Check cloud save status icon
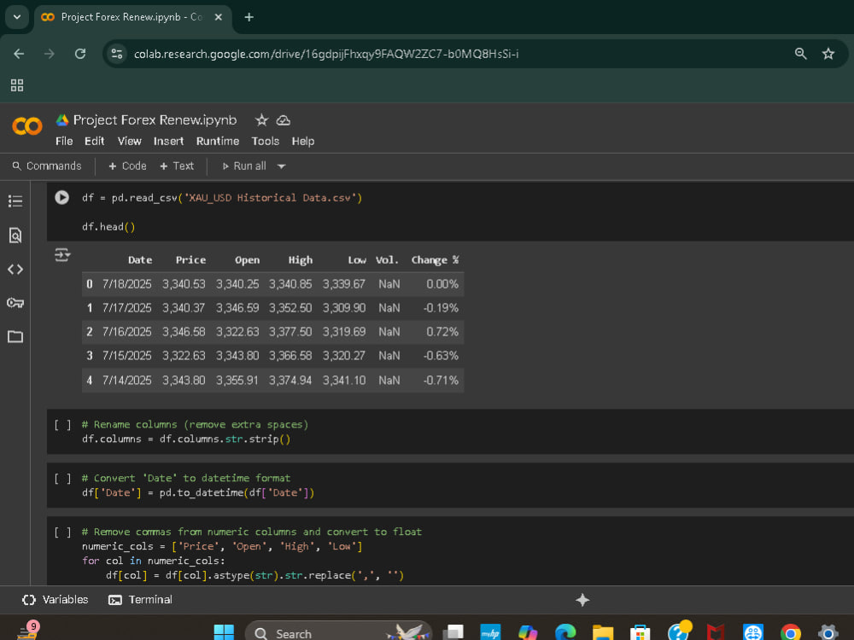854x640 pixels. [x=284, y=120]
